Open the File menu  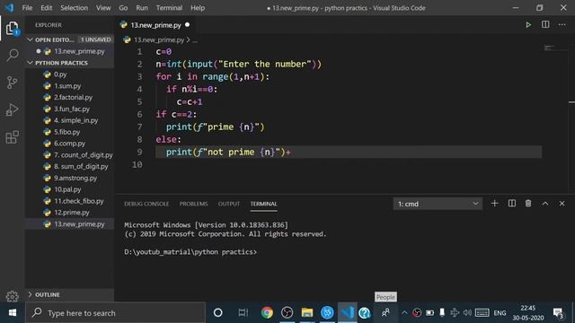[27, 8]
